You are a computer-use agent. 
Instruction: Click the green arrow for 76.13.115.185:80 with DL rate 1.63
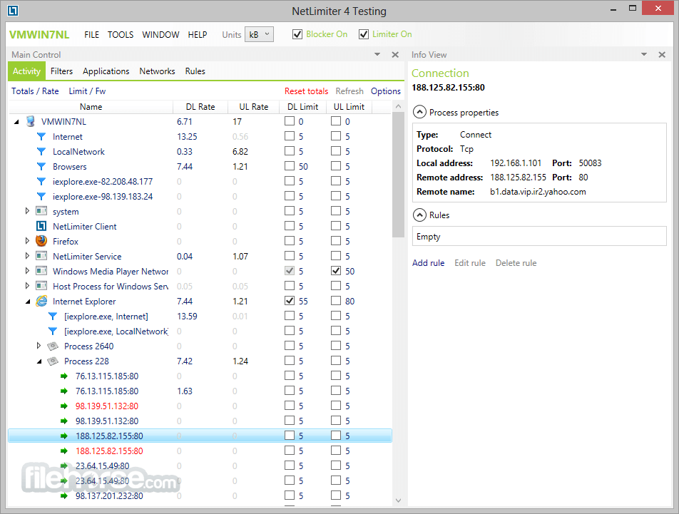[64, 391]
